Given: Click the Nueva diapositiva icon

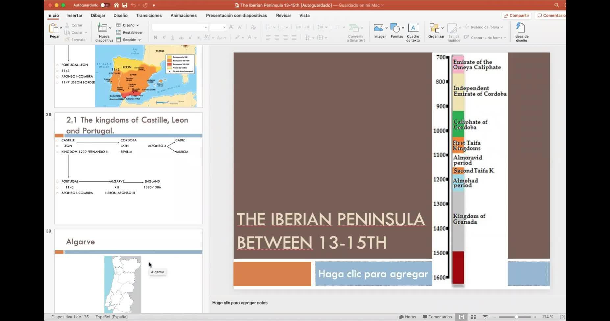Looking at the screenshot, I should point(102,28).
